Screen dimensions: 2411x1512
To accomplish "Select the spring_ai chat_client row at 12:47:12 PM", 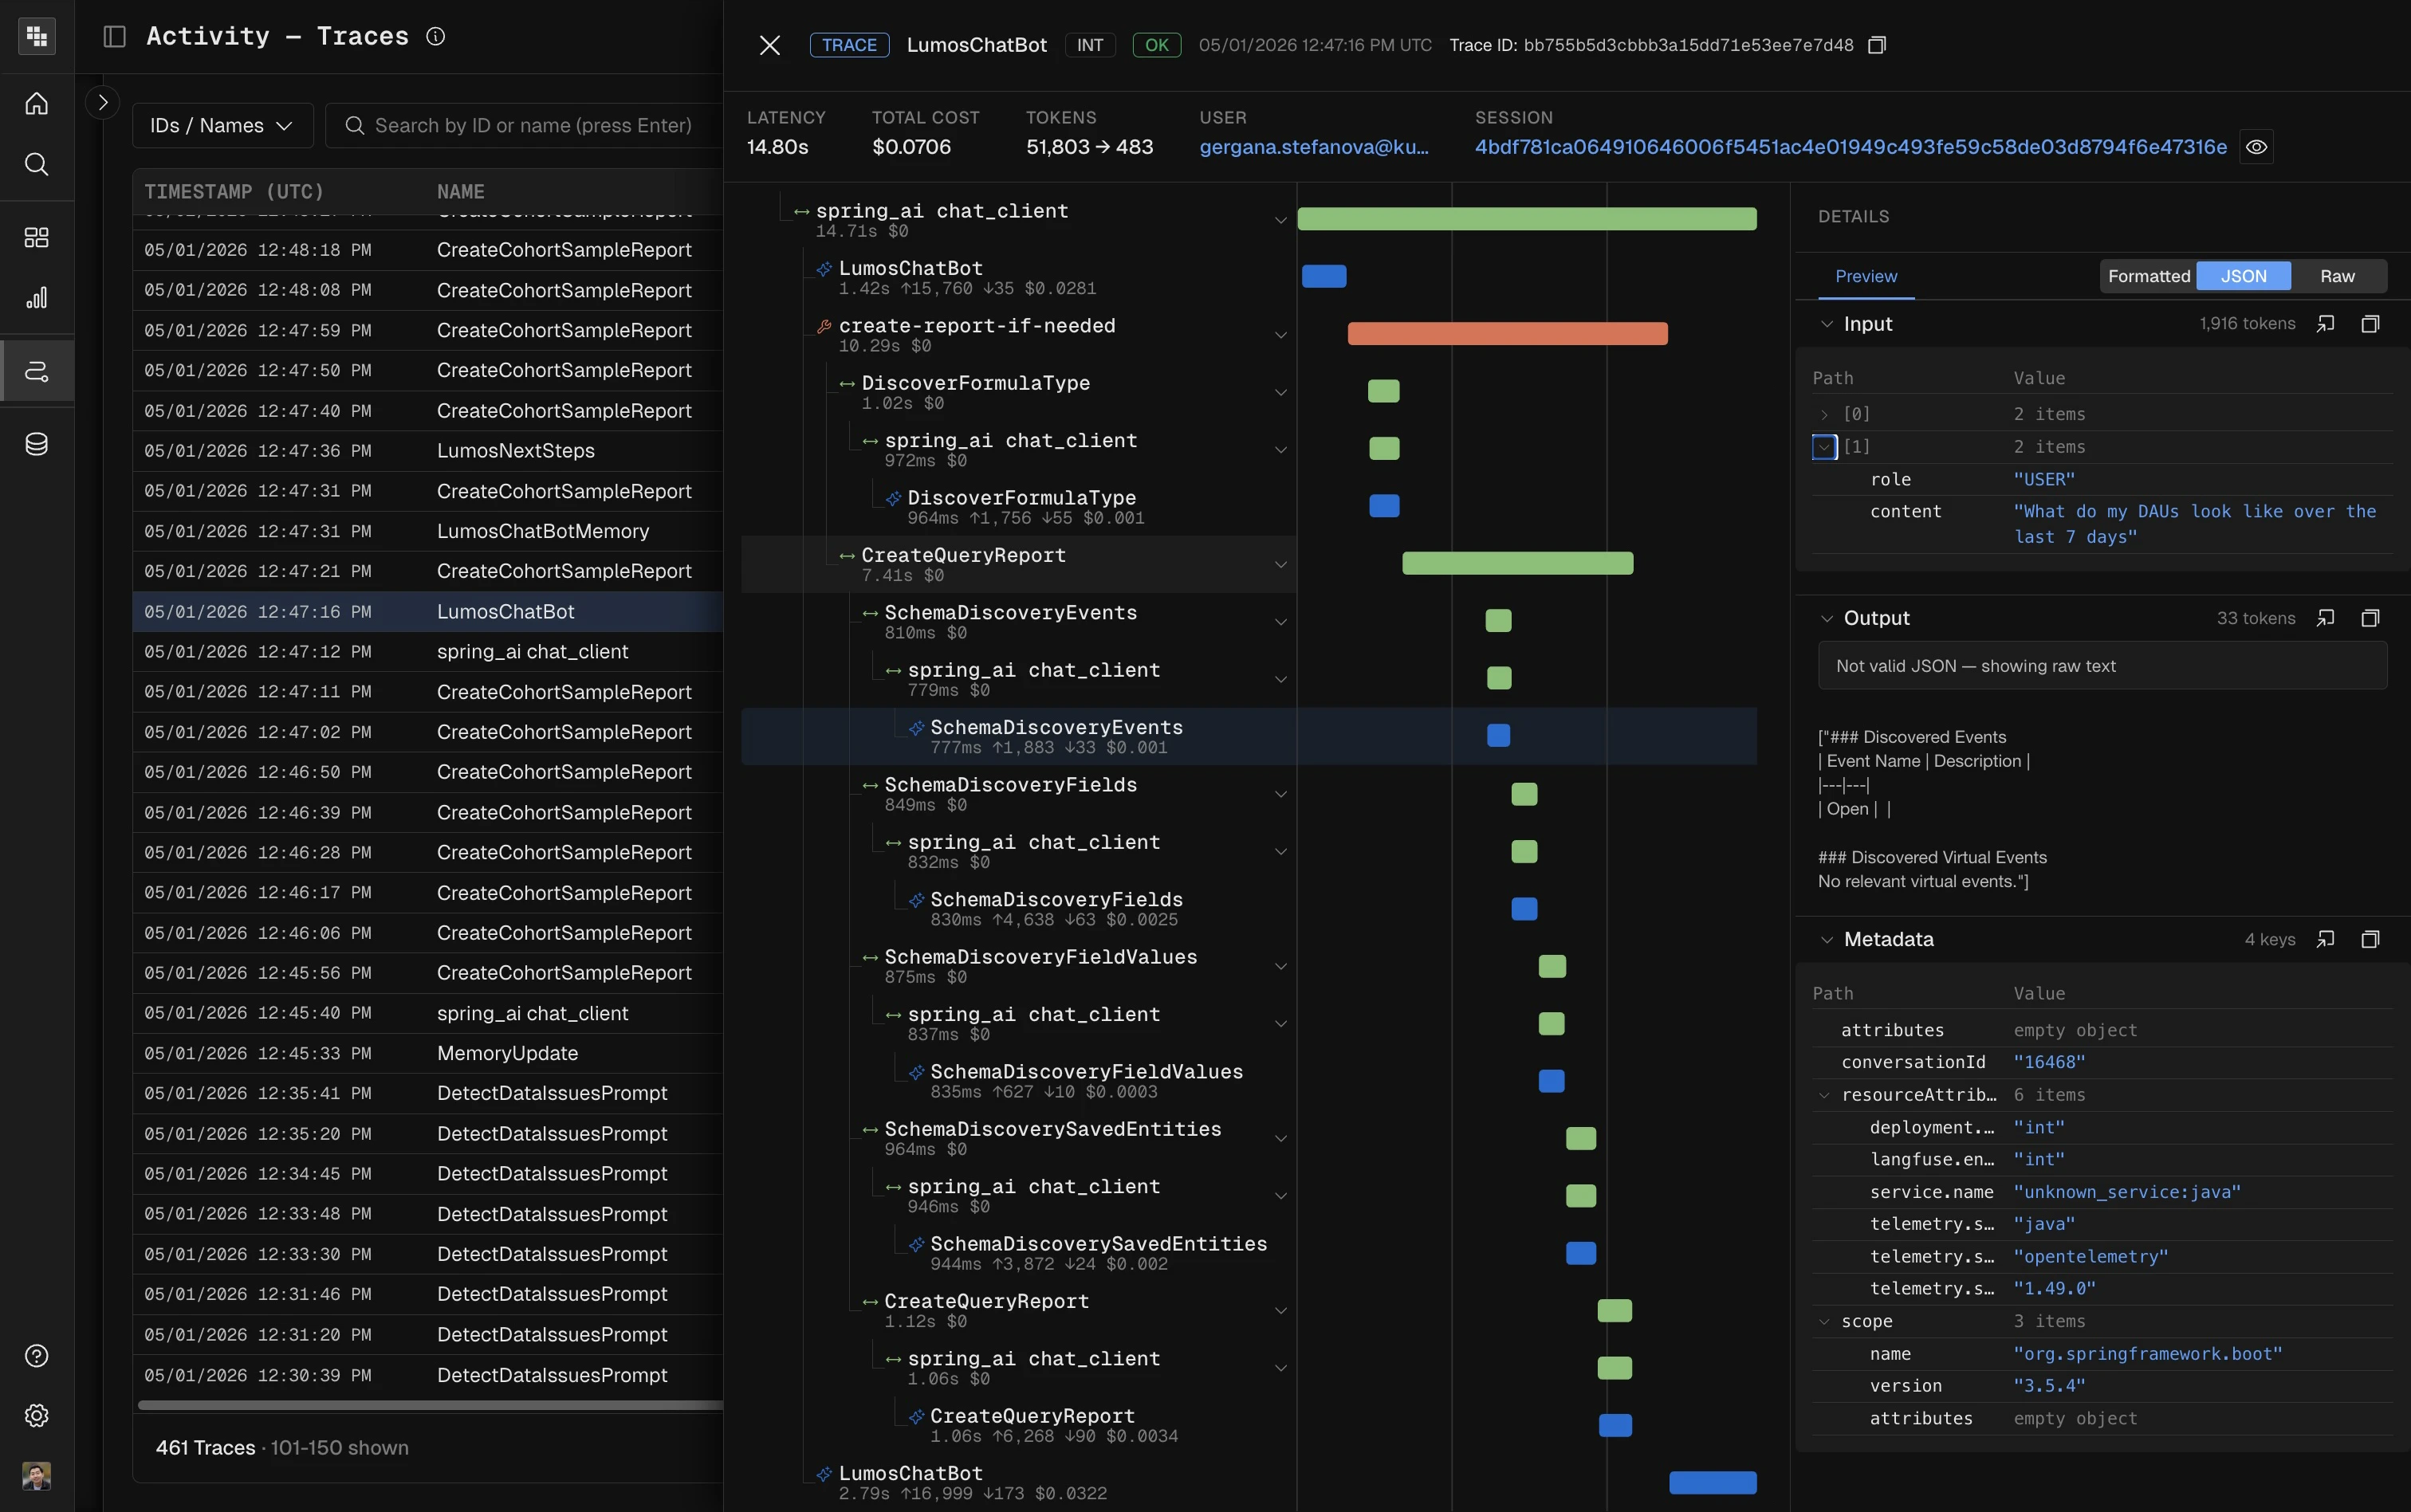I will tap(428, 651).
